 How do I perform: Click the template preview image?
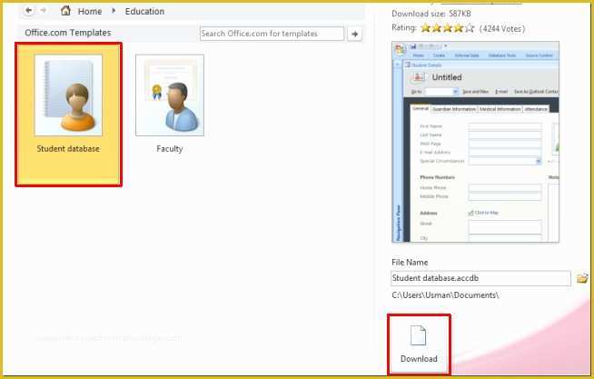pos(475,142)
